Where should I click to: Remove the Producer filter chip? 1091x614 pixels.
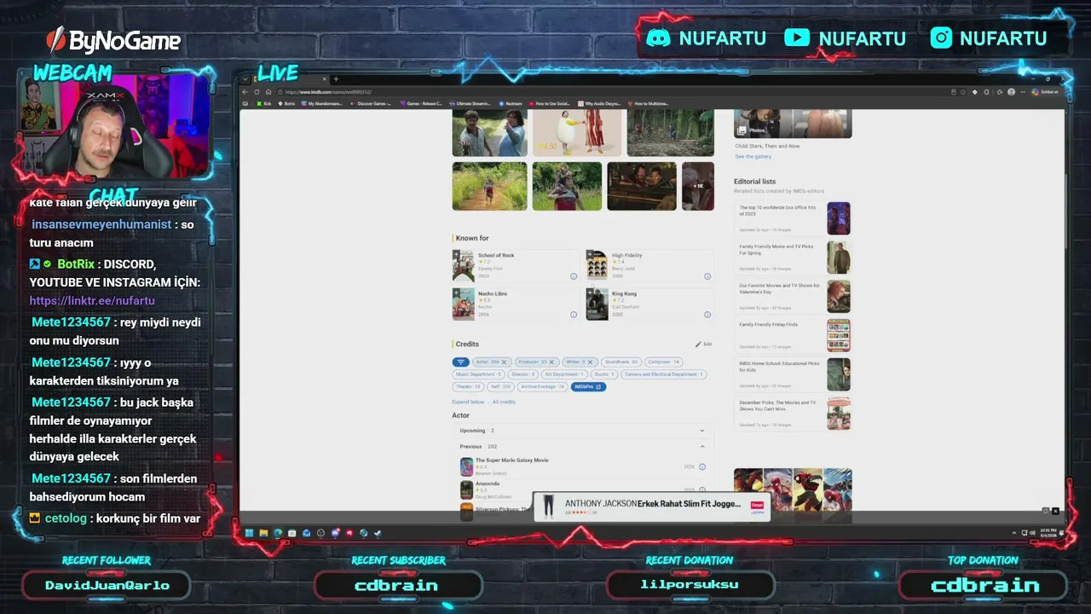click(x=551, y=362)
